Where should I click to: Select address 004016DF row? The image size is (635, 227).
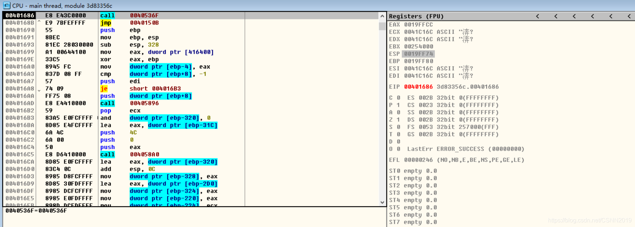pyautogui.click(x=20, y=191)
